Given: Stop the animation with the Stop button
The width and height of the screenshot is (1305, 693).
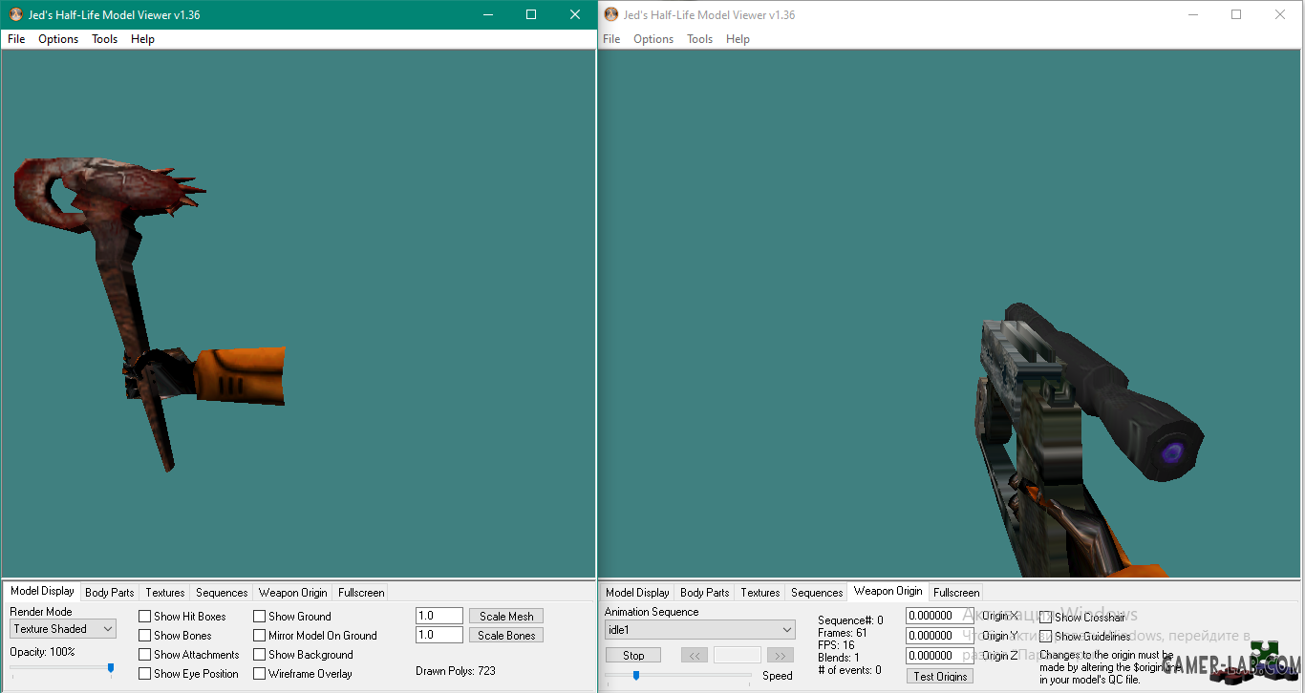Looking at the screenshot, I should click(633, 656).
